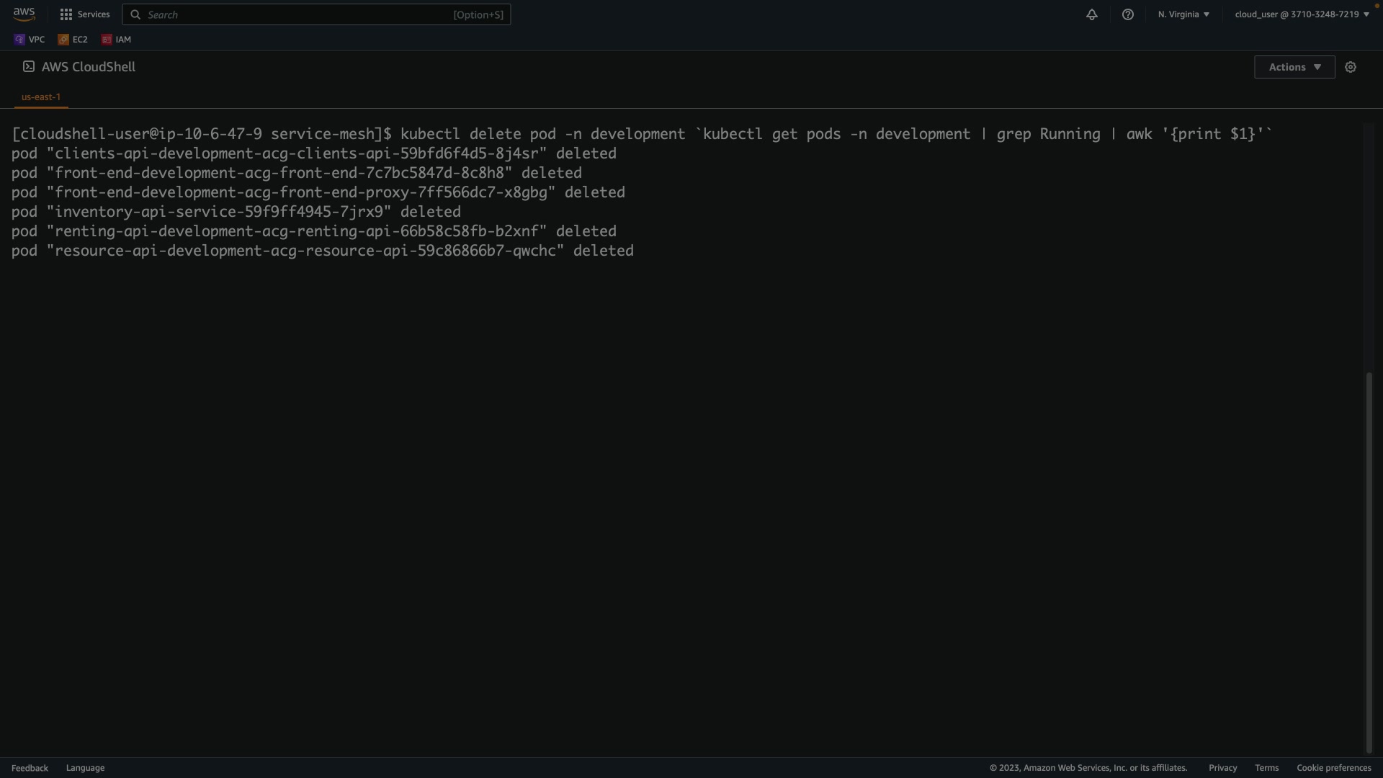Click the VPC shortcut icon
Viewport: 1383px width, 778px height.
pos(29,40)
